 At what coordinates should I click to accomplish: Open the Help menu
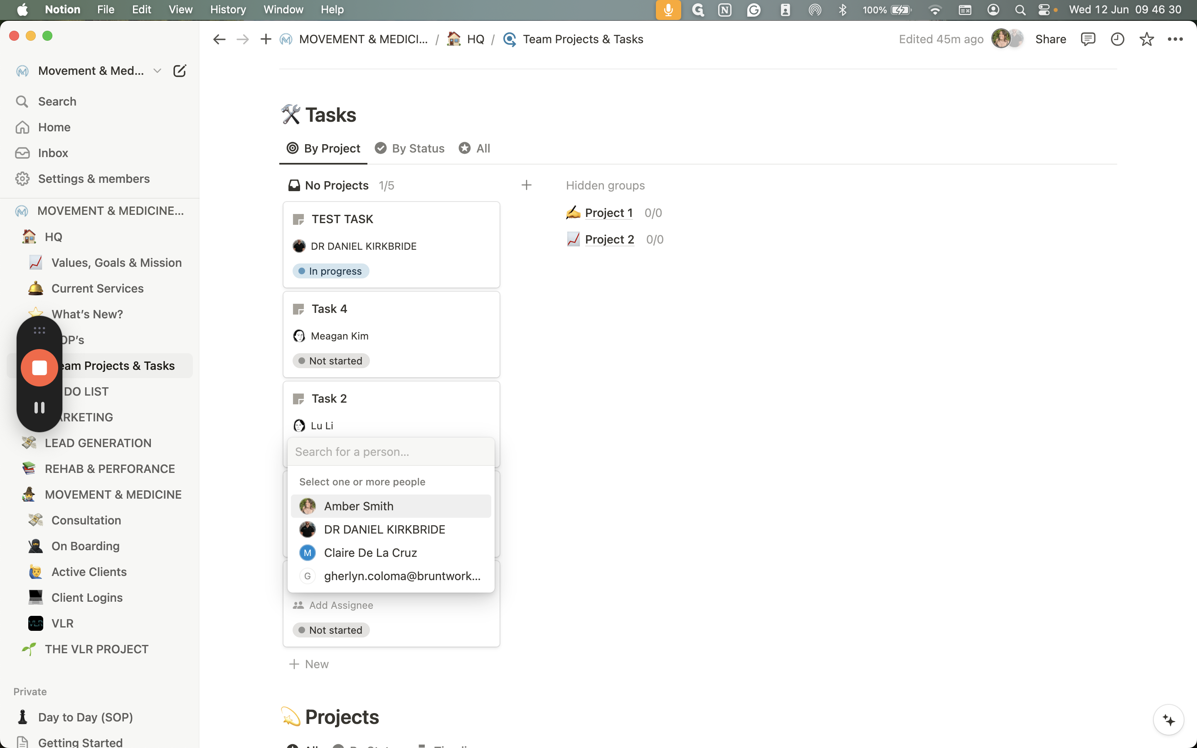[x=332, y=10]
